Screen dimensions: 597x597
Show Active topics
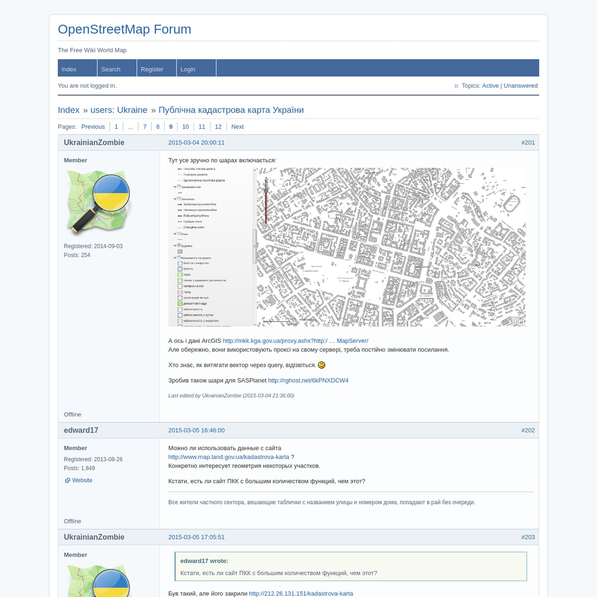click(x=490, y=86)
